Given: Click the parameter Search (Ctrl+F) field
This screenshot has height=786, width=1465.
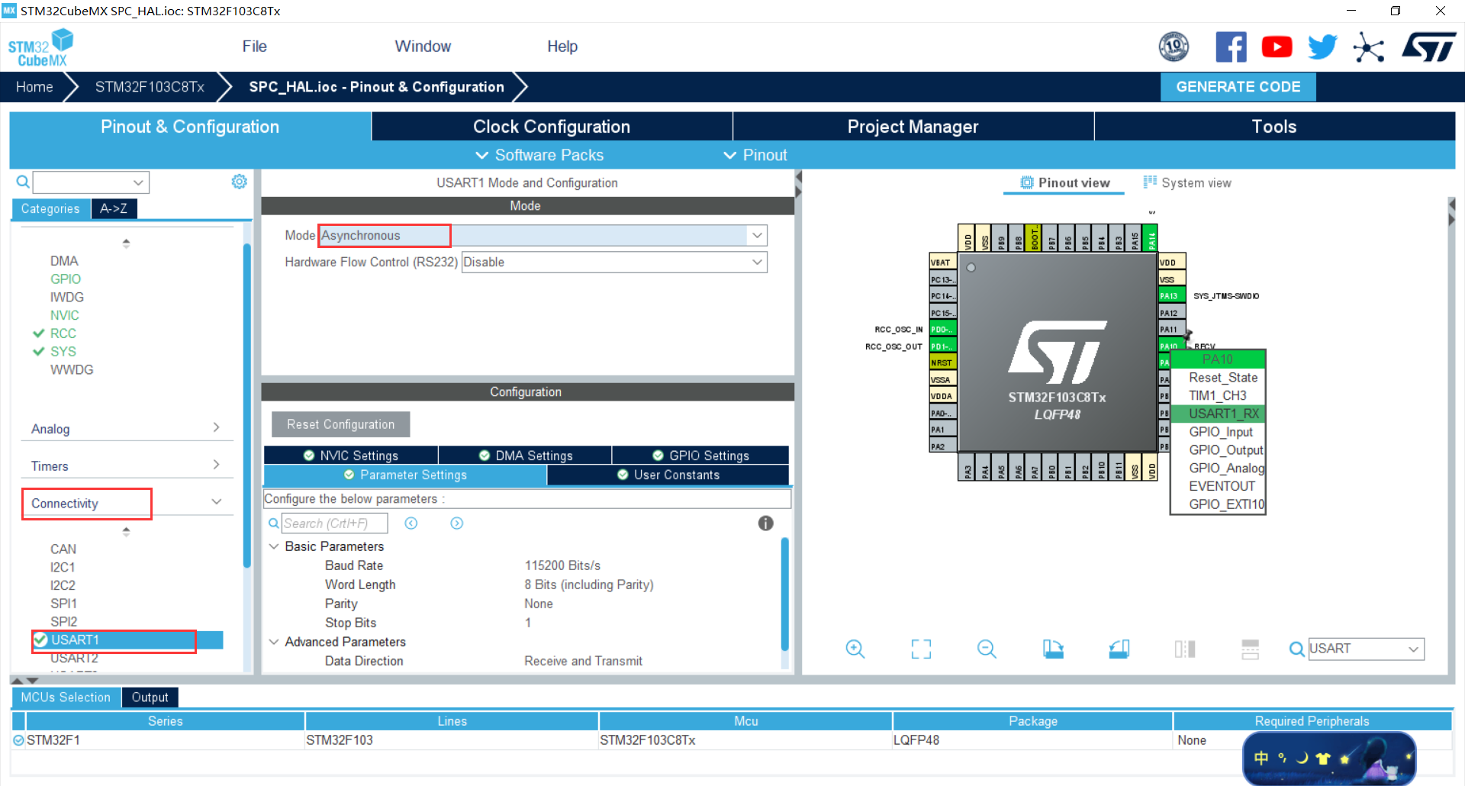Looking at the screenshot, I should (334, 523).
